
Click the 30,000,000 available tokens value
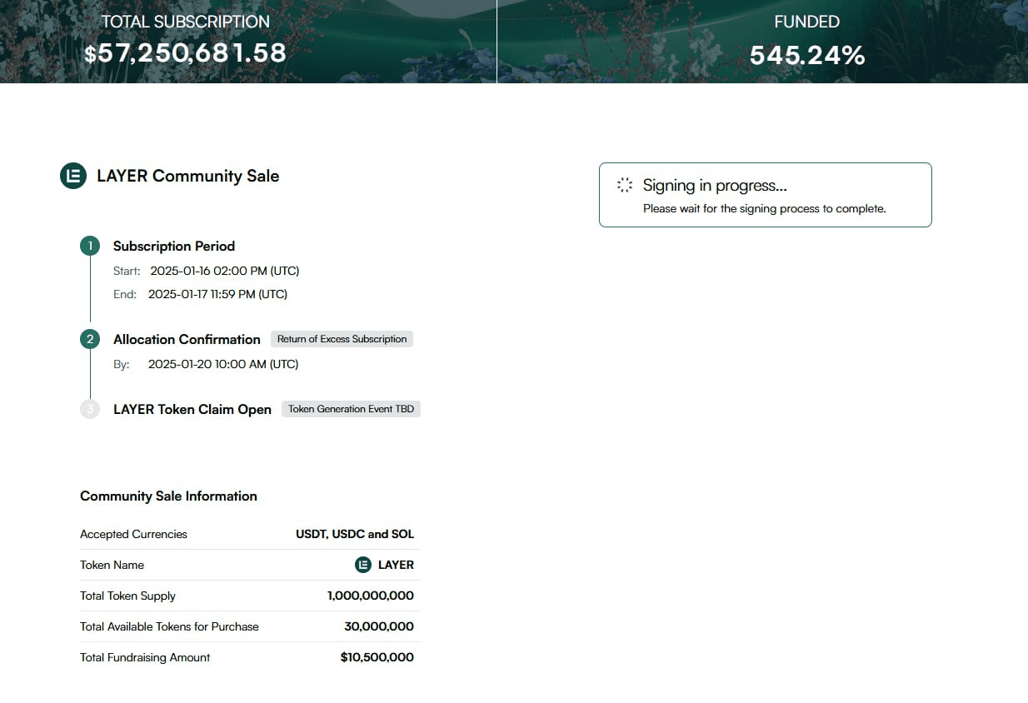[x=379, y=626]
